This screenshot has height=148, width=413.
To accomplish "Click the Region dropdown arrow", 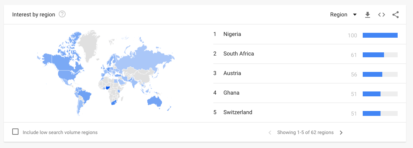I will [x=355, y=15].
